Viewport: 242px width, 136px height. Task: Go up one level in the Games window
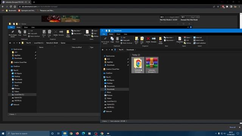[x=19, y=43]
